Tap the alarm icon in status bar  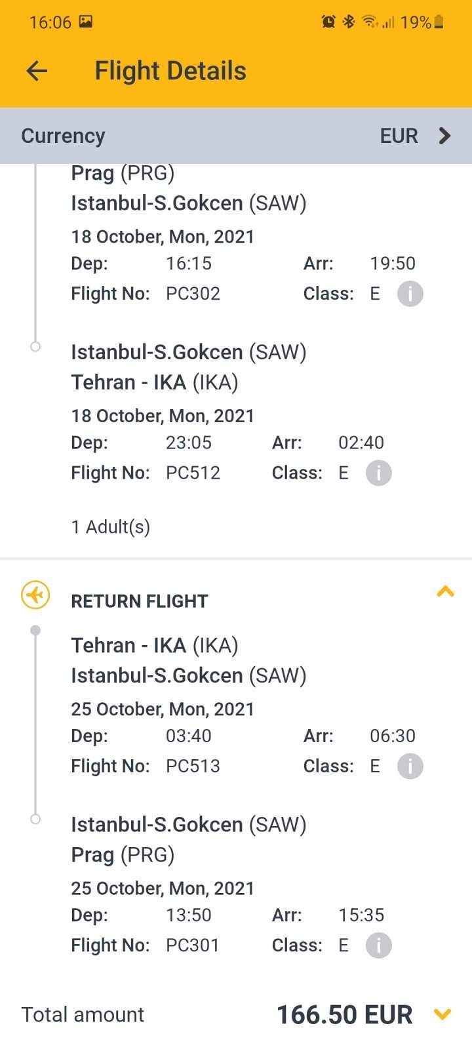pos(328,22)
